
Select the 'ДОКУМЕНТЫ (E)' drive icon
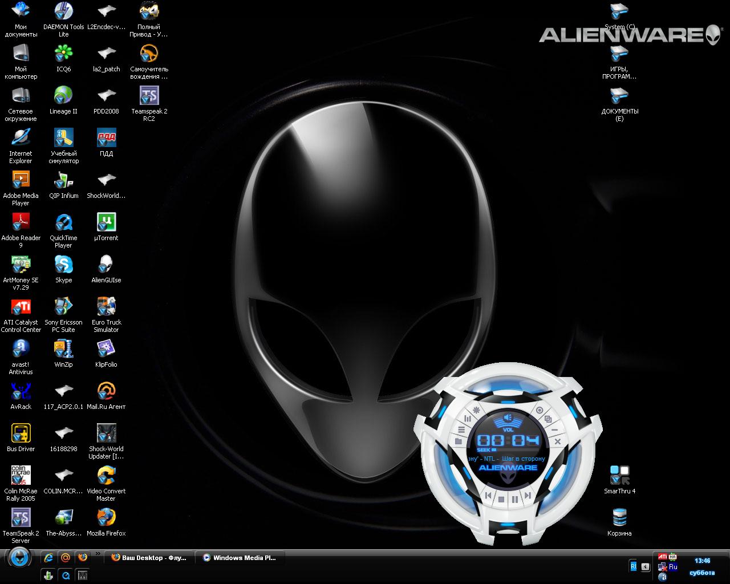click(x=619, y=104)
